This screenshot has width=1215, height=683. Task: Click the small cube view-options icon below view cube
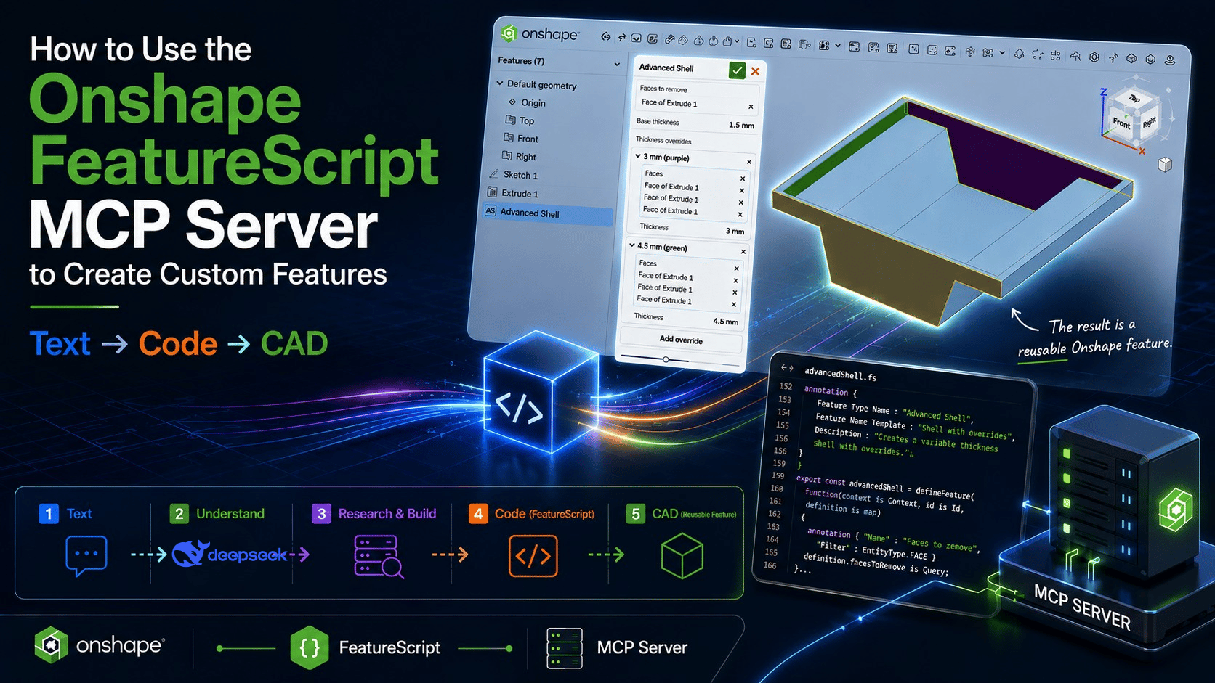pyautogui.click(x=1165, y=165)
